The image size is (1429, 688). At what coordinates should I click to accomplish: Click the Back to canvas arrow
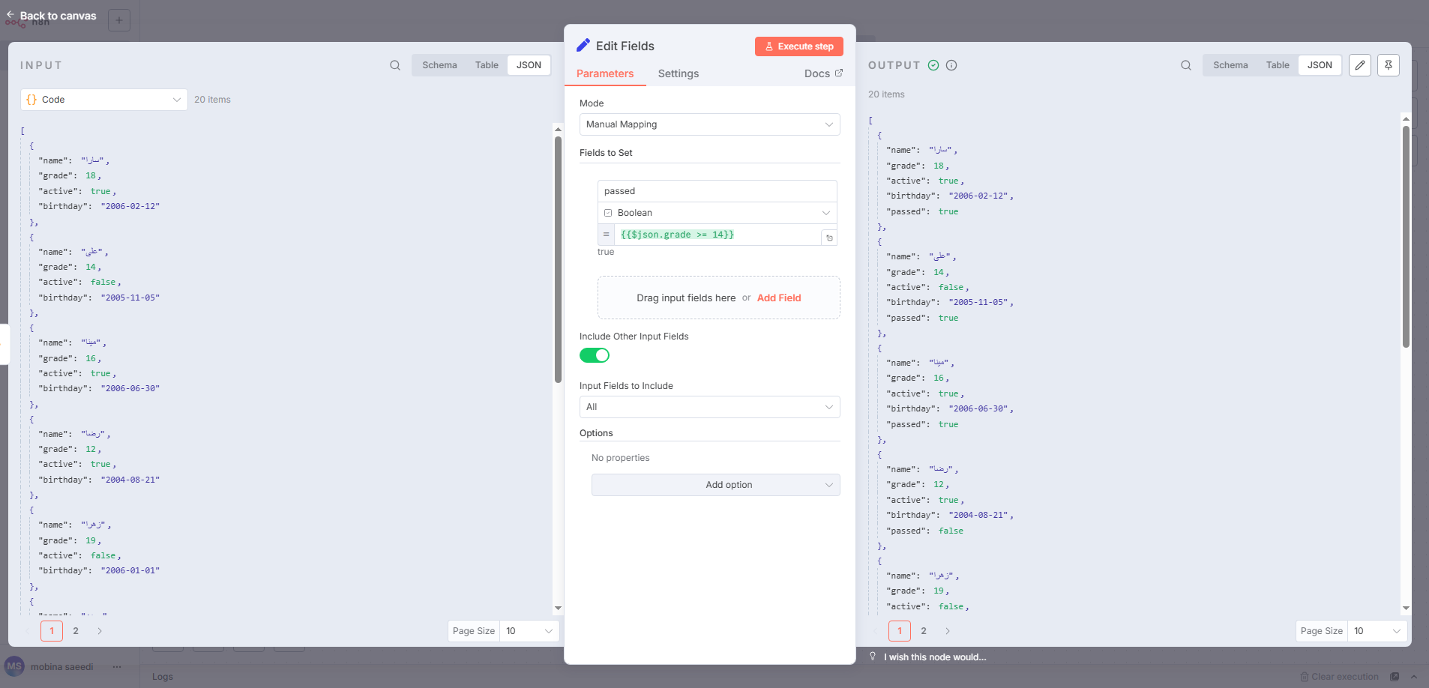click(x=10, y=15)
